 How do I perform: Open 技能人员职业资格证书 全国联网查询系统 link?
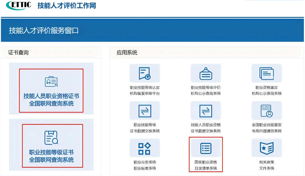[x=51, y=99]
